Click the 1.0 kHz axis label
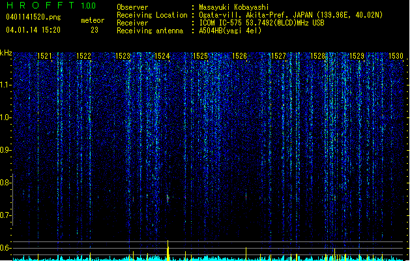410x261 pixels. pyautogui.click(x=5, y=118)
